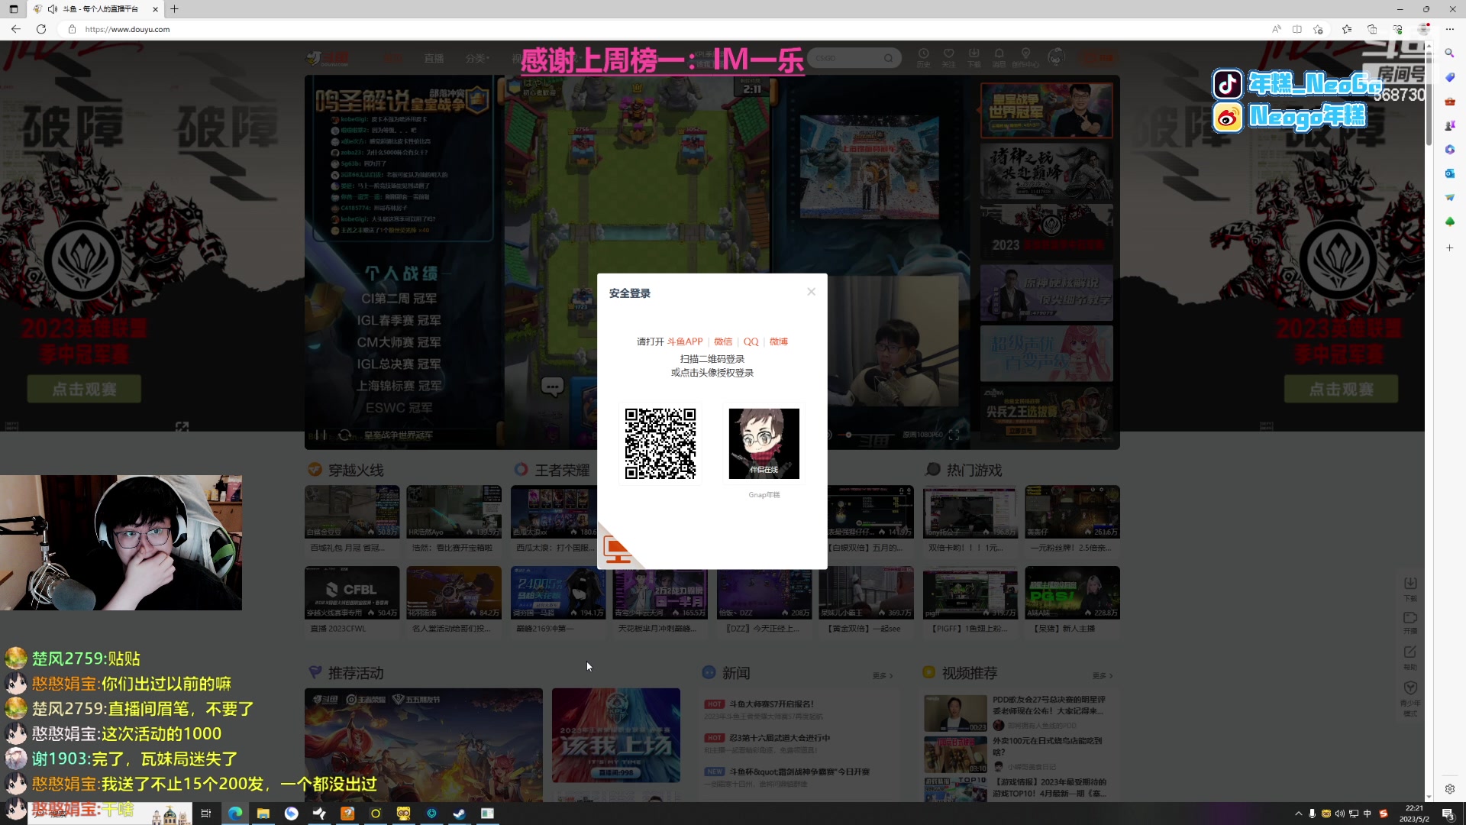Image resolution: width=1466 pixels, height=825 pixels.
Task: Open sidebar Drop paper plane icon
Action: [1449, 198]
